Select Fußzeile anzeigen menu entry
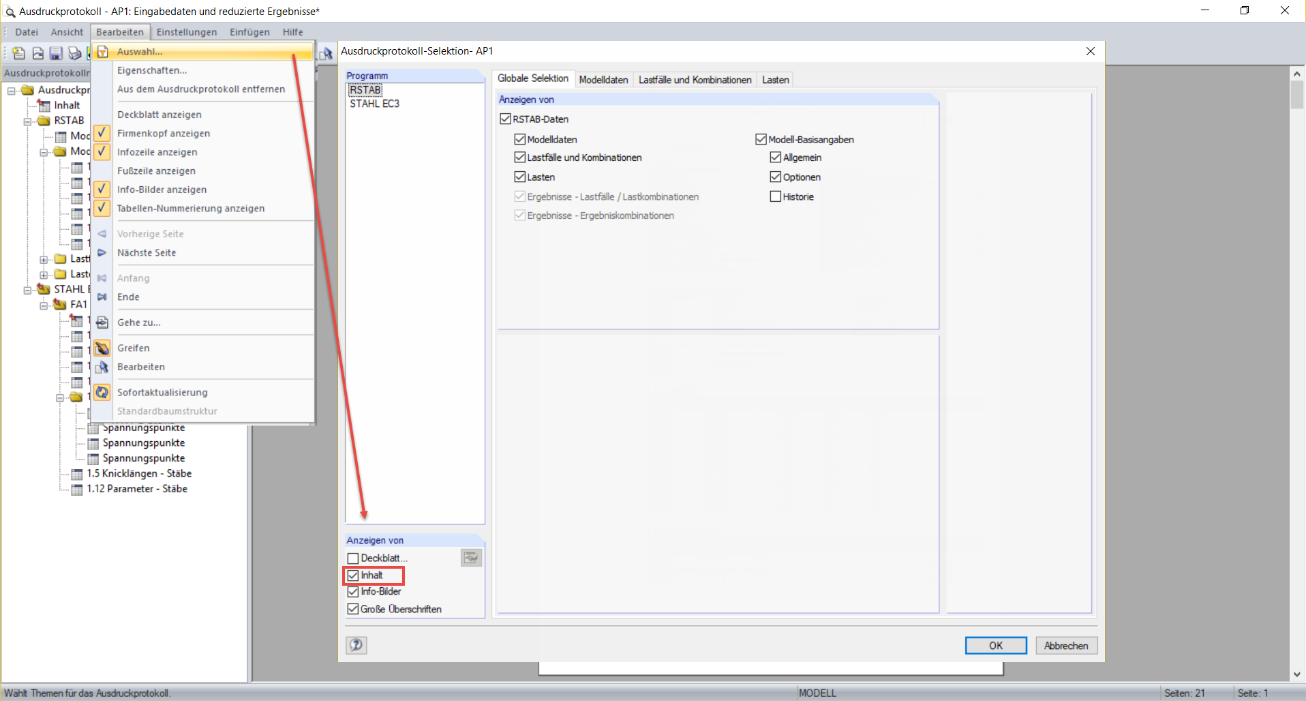The height and width of the screenshot is (701, 1306). (203, 170)
